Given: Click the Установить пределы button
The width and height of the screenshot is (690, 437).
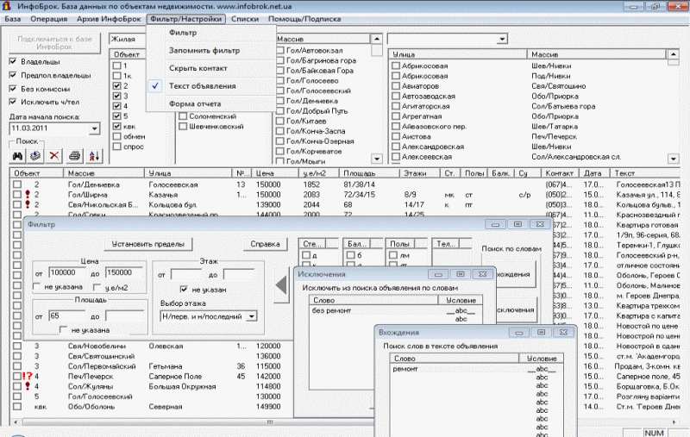Looking at the screenshot, I should (147, 244).
